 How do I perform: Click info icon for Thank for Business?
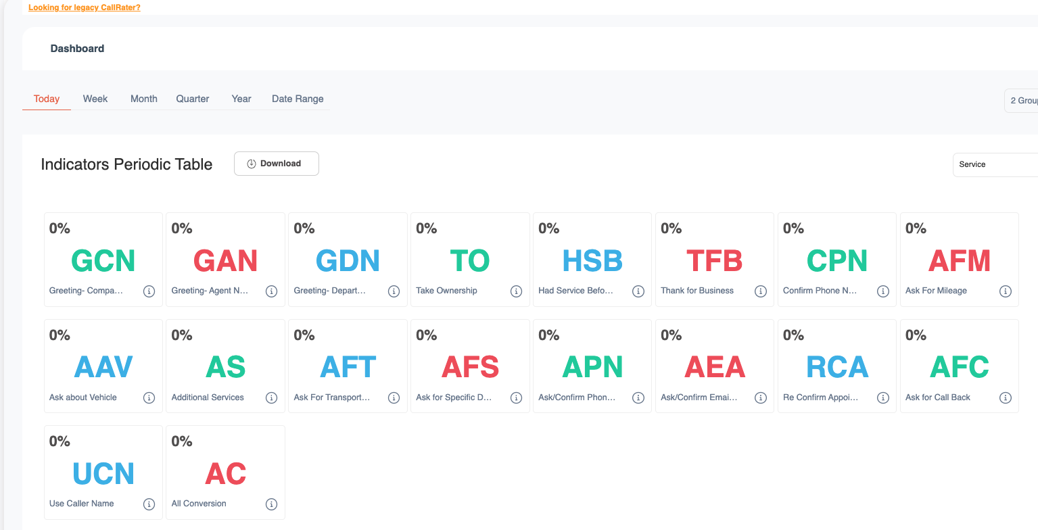pos(761,291)
